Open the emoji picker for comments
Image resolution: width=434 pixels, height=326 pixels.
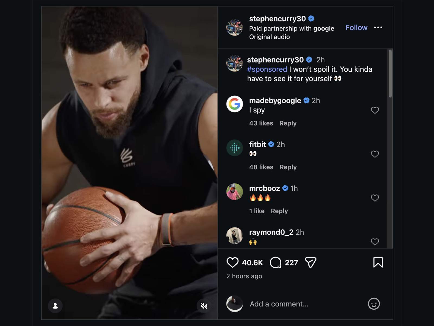pos(374,304)
